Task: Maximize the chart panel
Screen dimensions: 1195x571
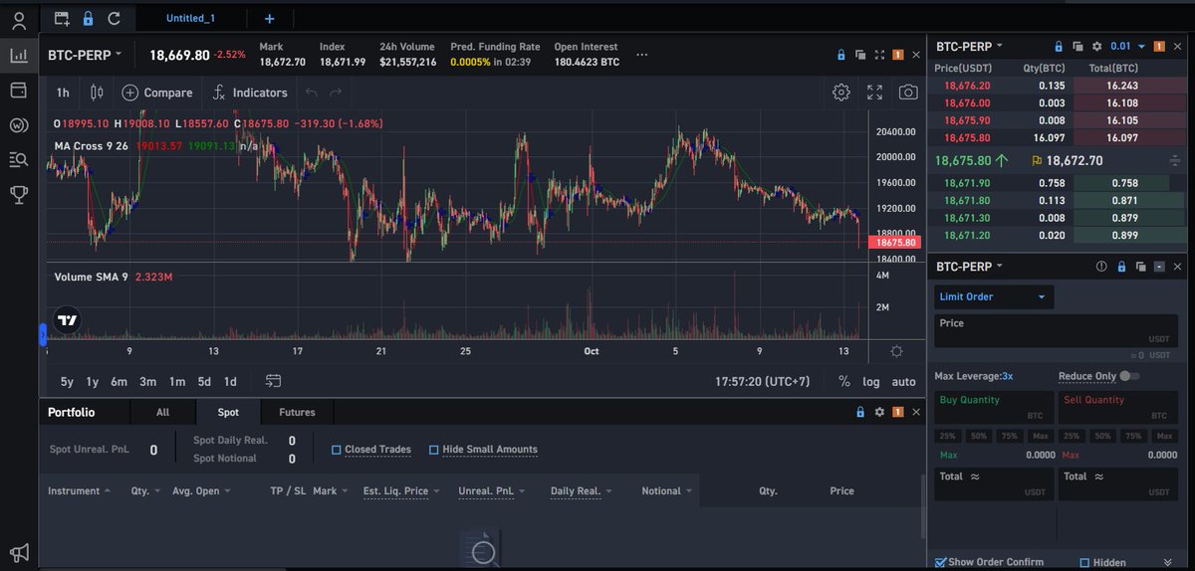Action: pyautogui.click(x=879, y=55)
